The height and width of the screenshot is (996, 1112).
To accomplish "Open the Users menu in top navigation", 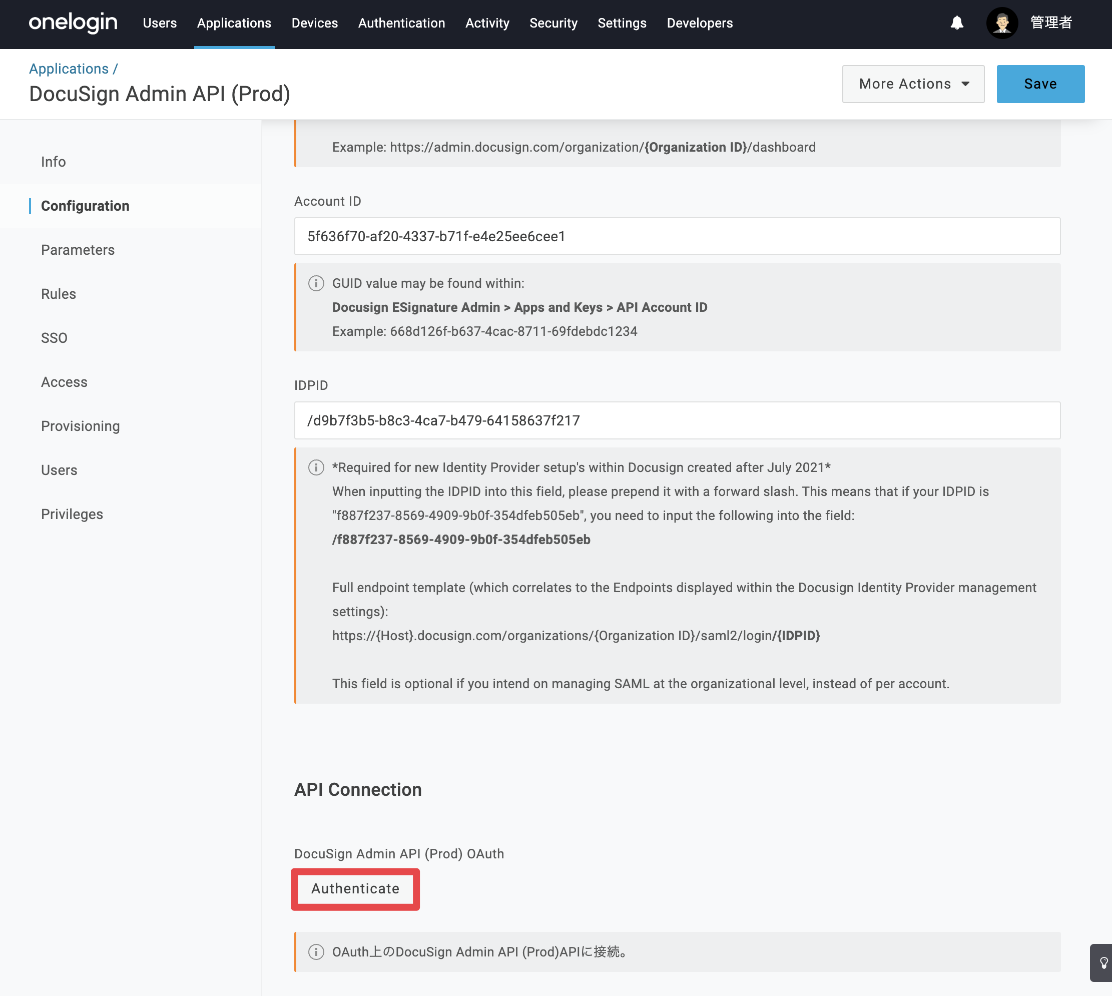I will [x=160, y=23].
